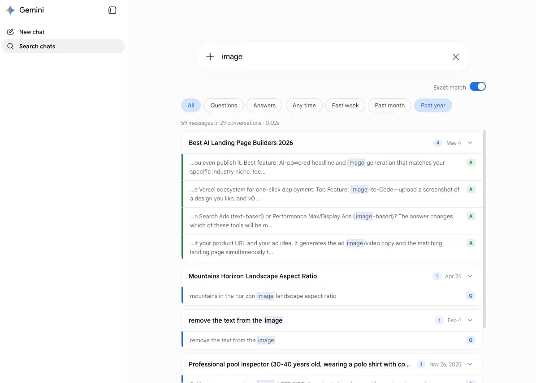Select the Questions filter chip
This screenshot has width=536, height=383.
pyautogui.click(x=224, y=106)
